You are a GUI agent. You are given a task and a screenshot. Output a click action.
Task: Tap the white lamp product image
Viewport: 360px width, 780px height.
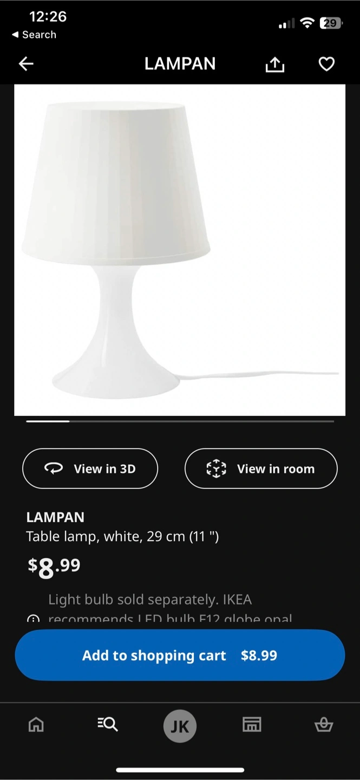180,250
